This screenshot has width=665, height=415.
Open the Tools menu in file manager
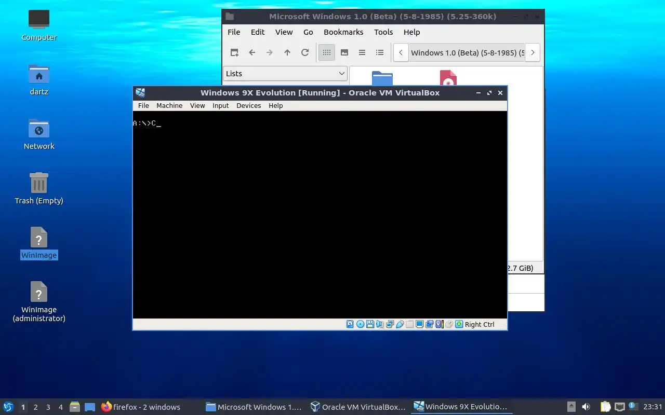383,32
